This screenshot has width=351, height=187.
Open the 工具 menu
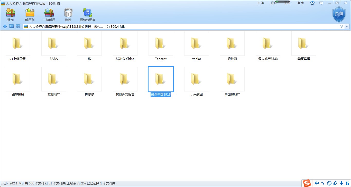click(x=287, y=3)
